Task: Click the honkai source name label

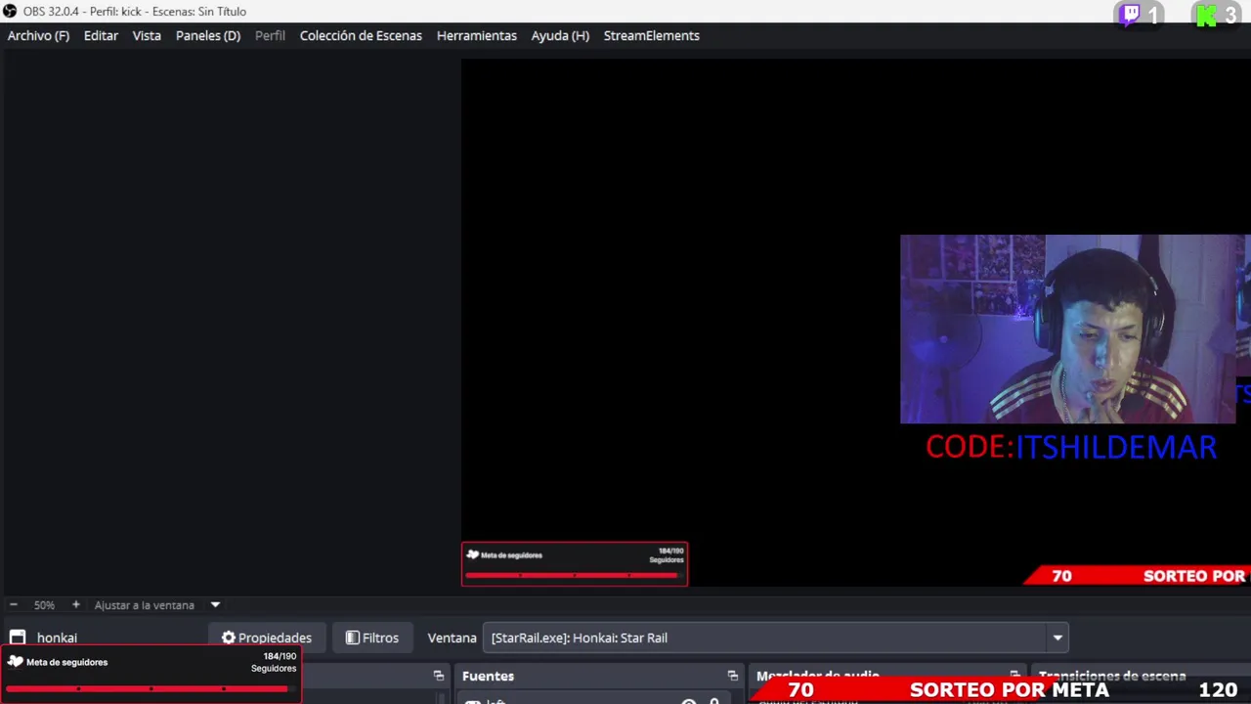Action: [57, 638]
